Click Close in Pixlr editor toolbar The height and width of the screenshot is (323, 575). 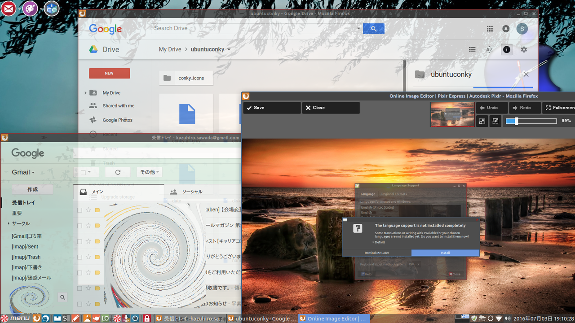point(331,108)
